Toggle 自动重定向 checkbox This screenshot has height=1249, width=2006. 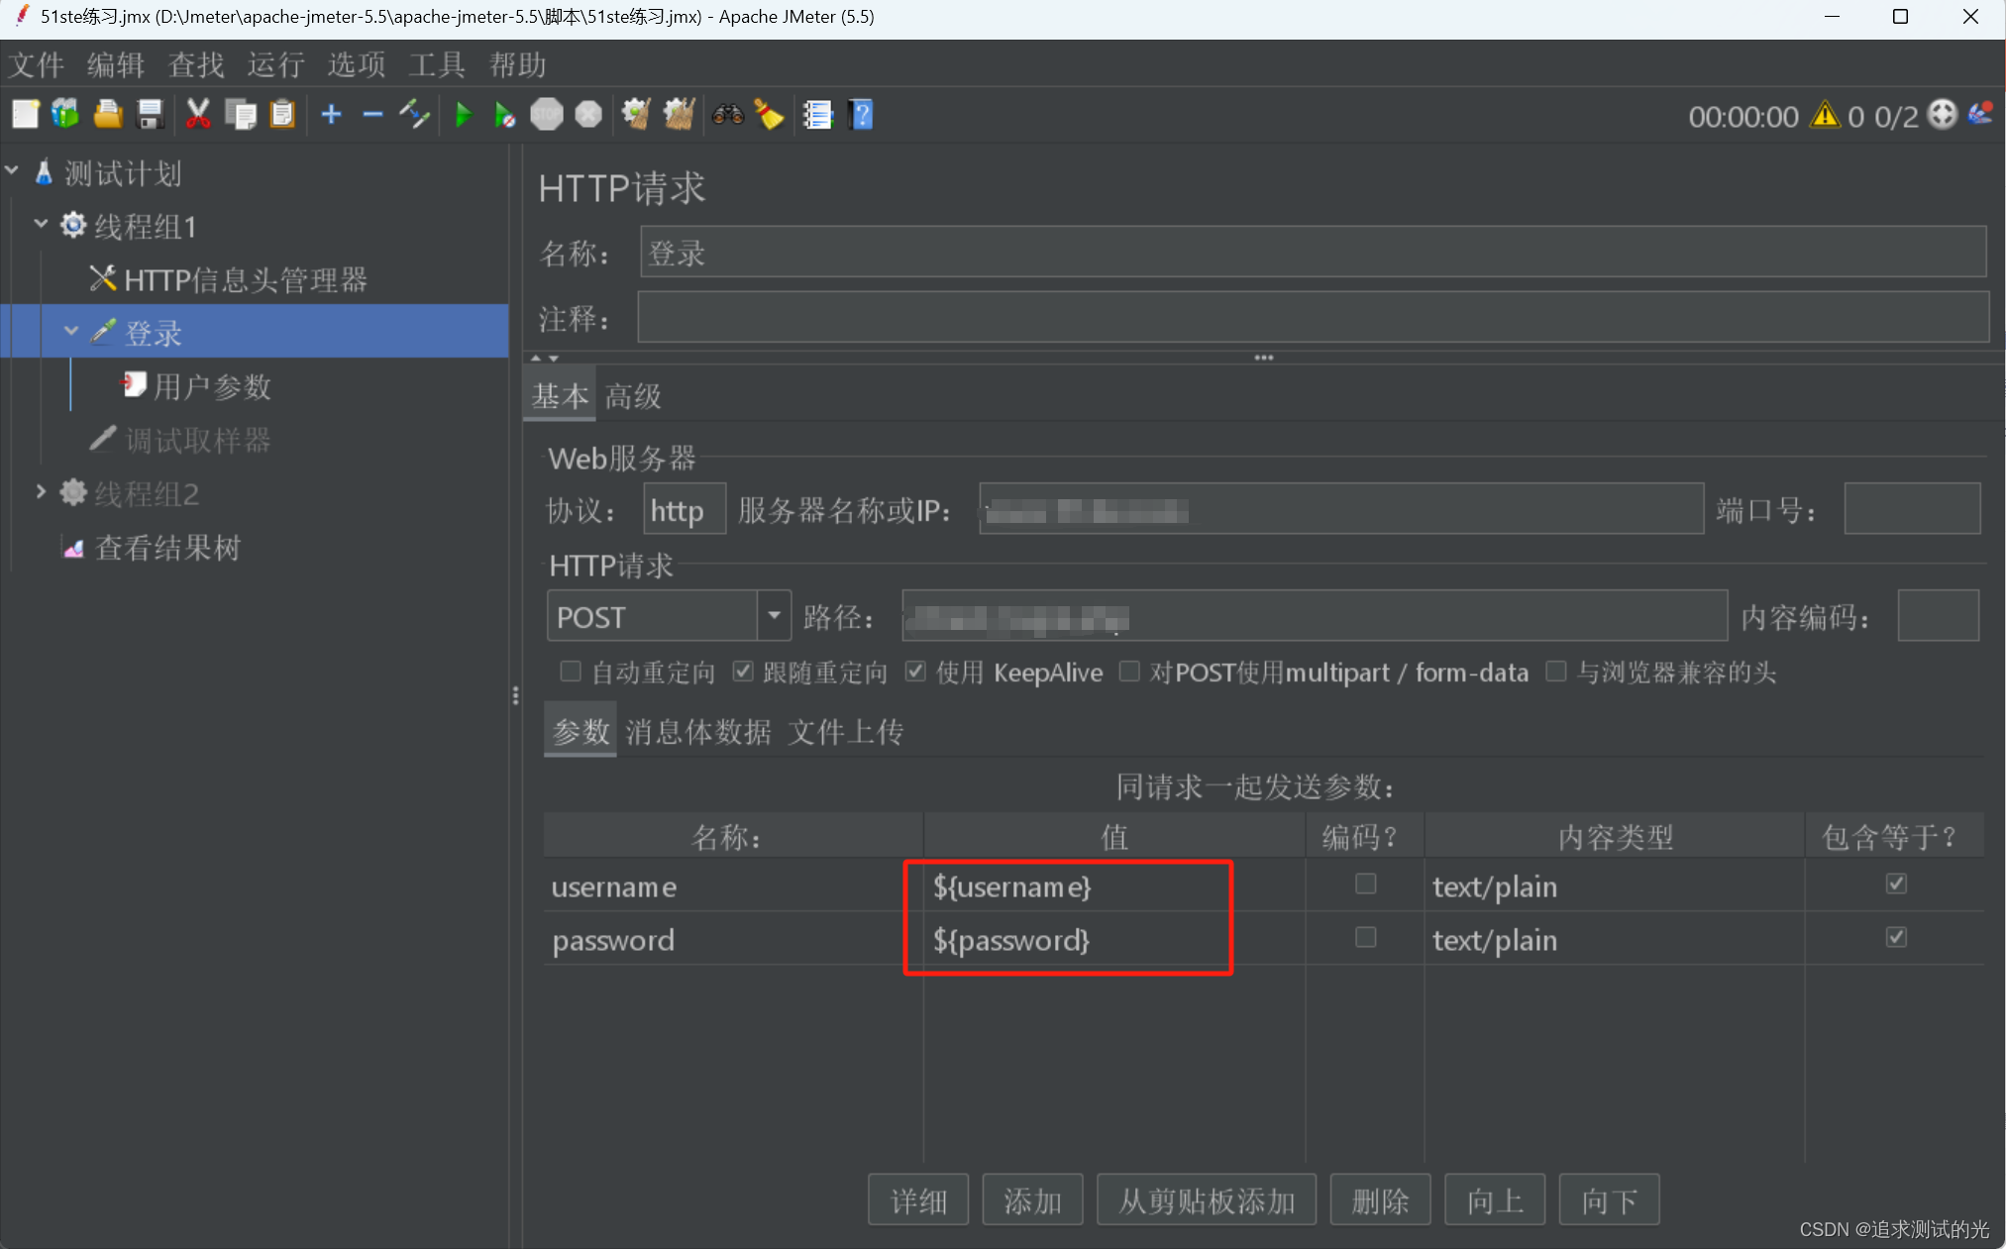click(571, 672)
